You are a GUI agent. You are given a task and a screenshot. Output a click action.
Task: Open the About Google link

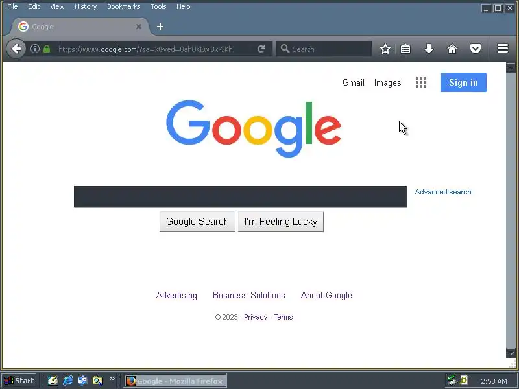pyautogui.click(x=326, y=295)
